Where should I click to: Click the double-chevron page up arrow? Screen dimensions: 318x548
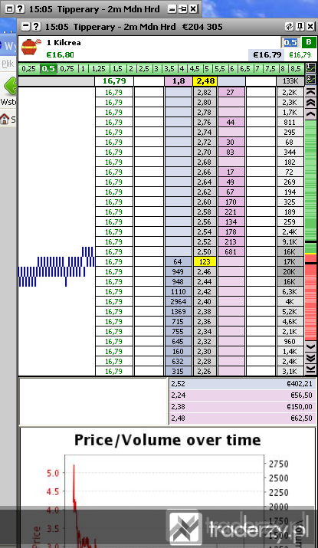310,103
